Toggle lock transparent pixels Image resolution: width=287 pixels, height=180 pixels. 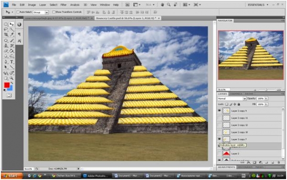(x=227, y=104)
